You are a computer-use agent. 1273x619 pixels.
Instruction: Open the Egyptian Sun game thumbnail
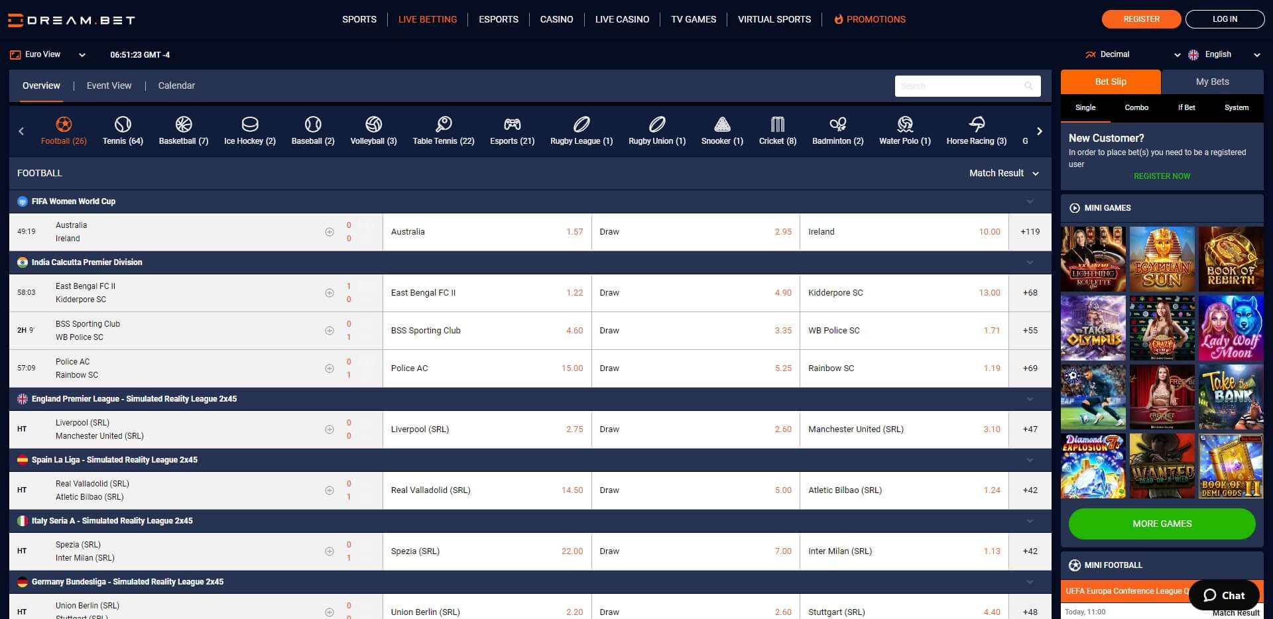click(x=1161, y=258)
